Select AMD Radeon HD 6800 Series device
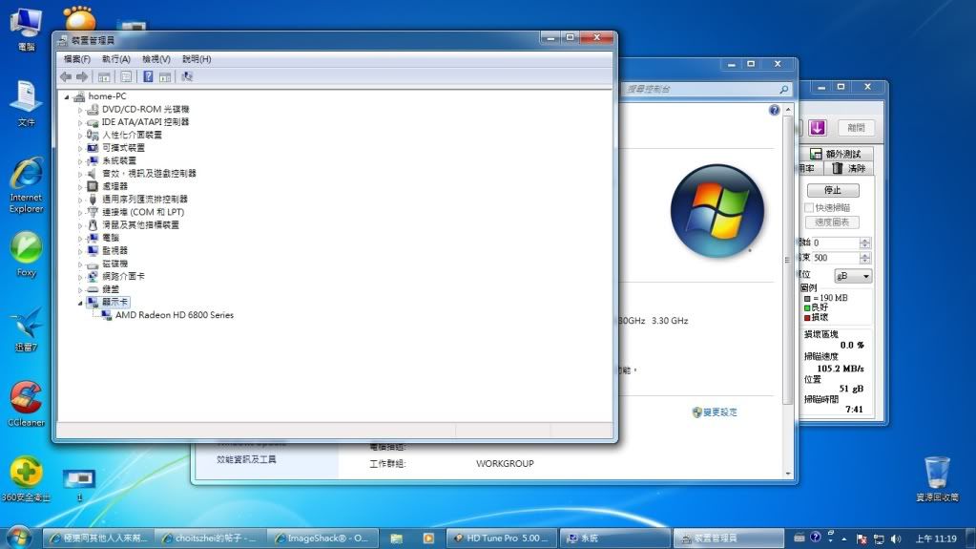The image size is (976, 549). (174, 315)
